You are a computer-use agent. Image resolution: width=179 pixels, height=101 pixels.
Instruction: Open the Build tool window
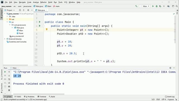tap(52, 97)
